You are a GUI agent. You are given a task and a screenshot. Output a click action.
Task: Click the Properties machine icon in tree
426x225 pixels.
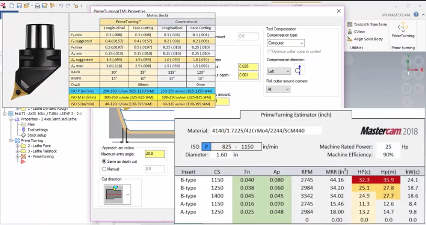pos(17,119)
